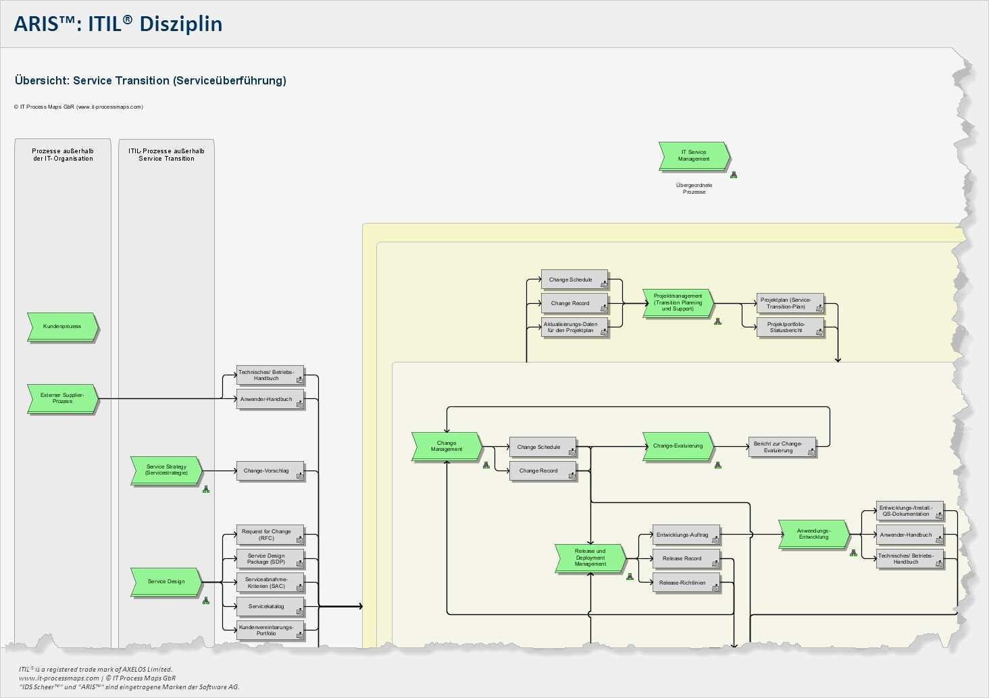The width and height of the screenshot is (989, 698).
Task: Select the Change-Evaluierung process shape
Action: click(678, 446)
